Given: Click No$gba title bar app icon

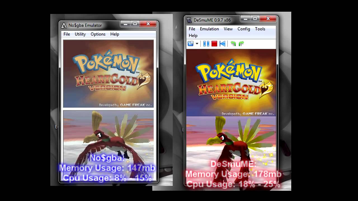Looking at the screenshot, I should [64, 25].
